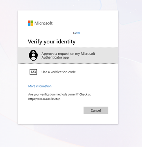Click Are your verification methods current text
The image size is (142, 147).
54,94
